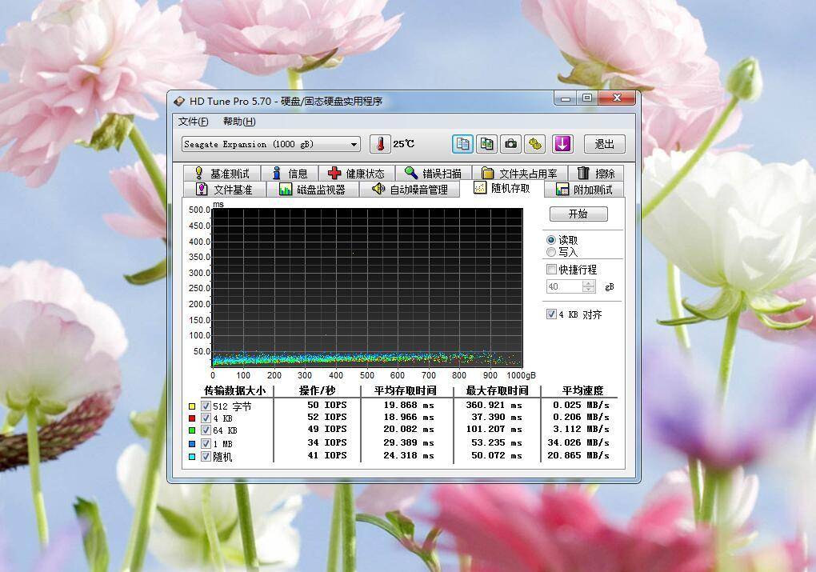
Task: Click the 40 gB input field
Action: 564,286
